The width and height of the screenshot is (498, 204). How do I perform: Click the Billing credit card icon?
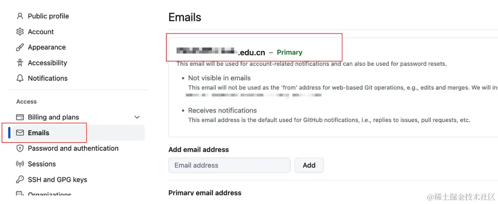pos(20,117)
